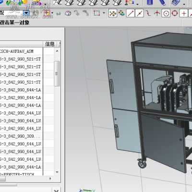The image size is (192, 192).
Task: Select the FENSTER-TISCH row at list bottom
Action: point(22,174)
